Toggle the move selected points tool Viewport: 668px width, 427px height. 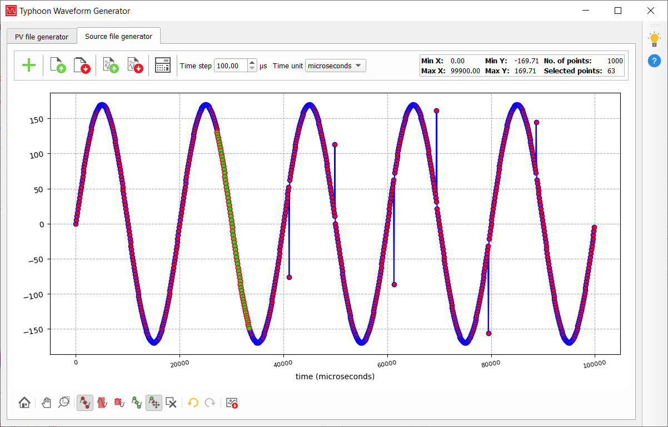click(154, 403)
